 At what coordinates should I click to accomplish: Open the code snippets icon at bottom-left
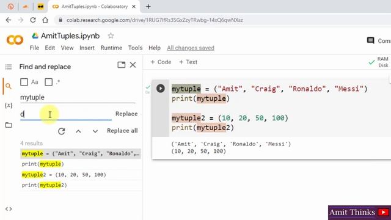pos(9,209)
